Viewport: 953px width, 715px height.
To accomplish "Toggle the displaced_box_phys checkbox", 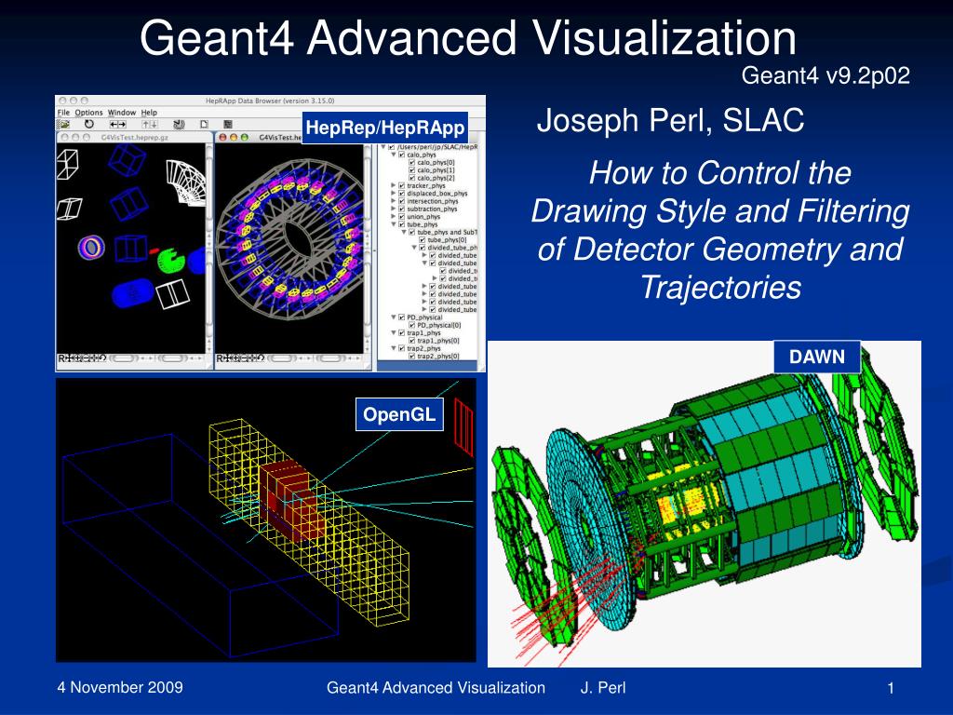I will pos(402,194).
